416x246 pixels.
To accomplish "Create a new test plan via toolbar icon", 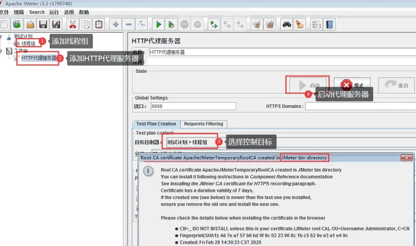I will [x=5, y=24].
